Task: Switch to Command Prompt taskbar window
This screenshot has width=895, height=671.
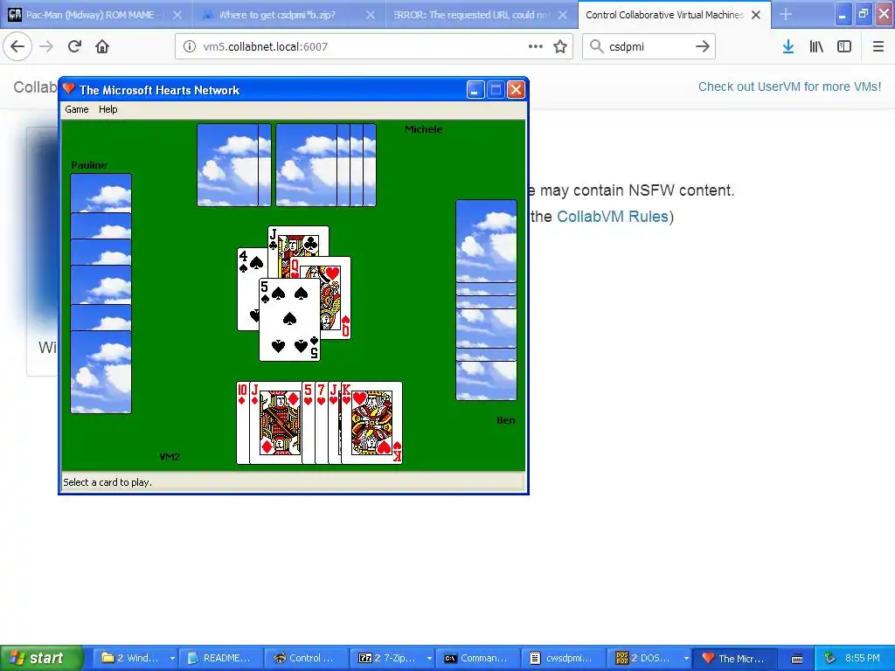Action: 478,658
